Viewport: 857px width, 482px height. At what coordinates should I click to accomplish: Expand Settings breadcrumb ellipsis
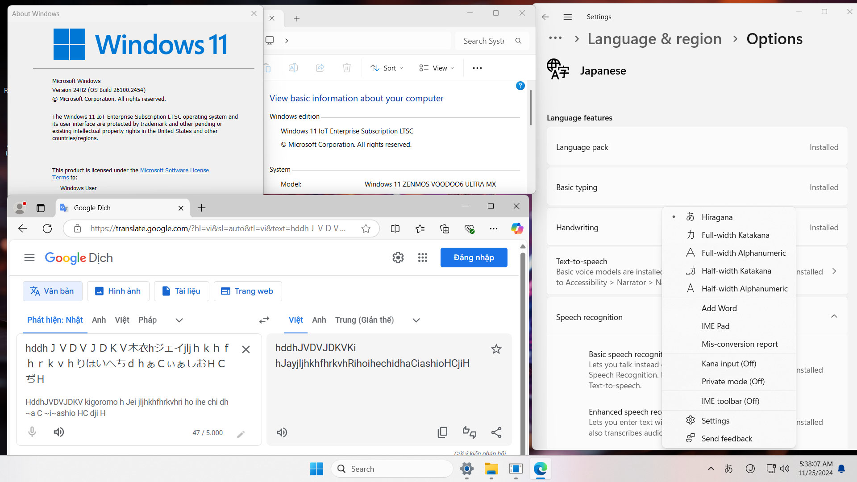point(555,38)
